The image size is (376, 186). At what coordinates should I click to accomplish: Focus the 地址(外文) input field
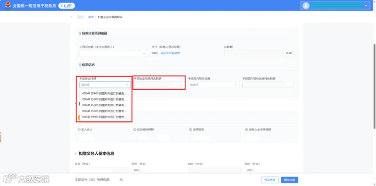(x=272, y=170)
